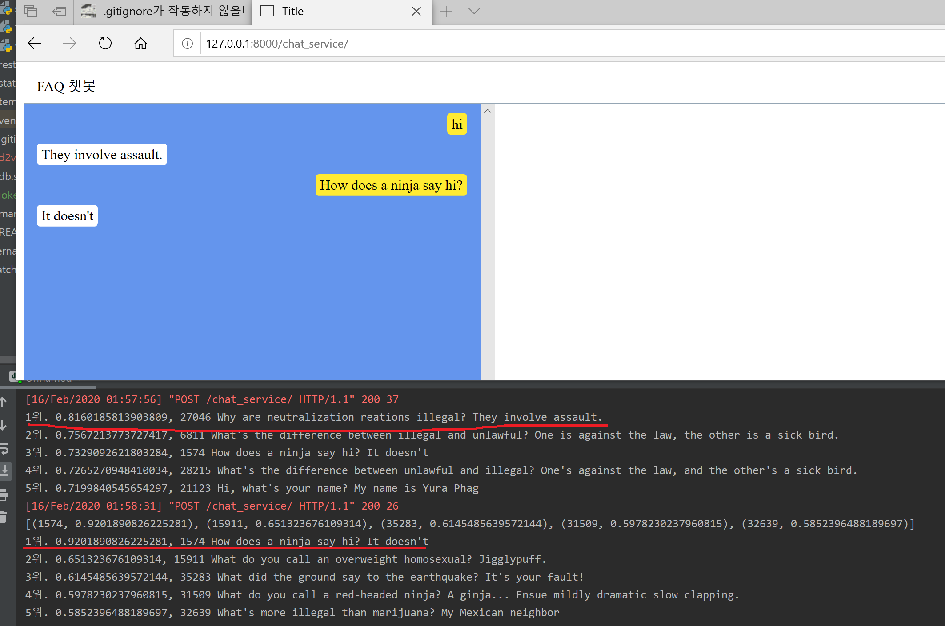Open site information icon in address bar
Image resolution: width=945 pixels, height=626 pixels.
pyautogui.click(x=187, y=44)
